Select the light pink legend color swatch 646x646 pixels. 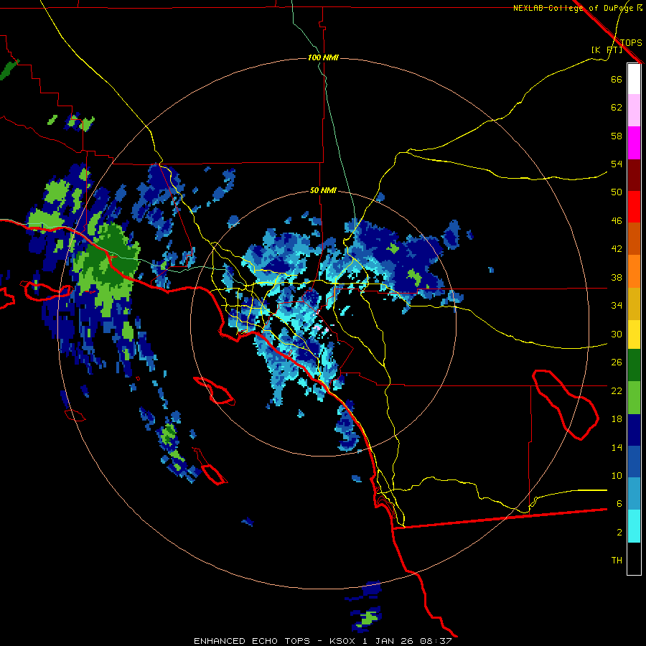[x=634, y=110]
